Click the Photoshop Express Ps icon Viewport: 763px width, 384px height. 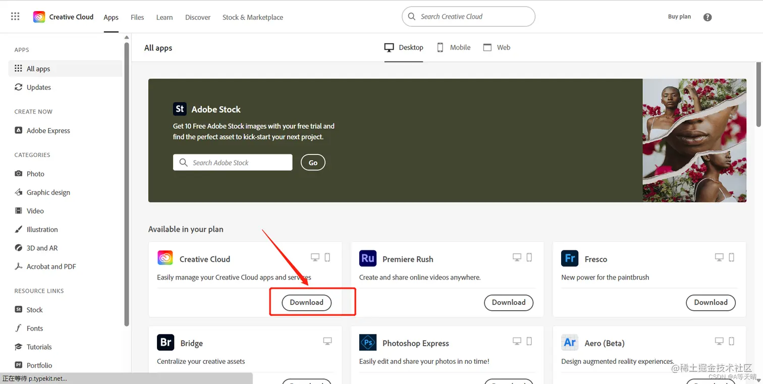click(368, 342)
